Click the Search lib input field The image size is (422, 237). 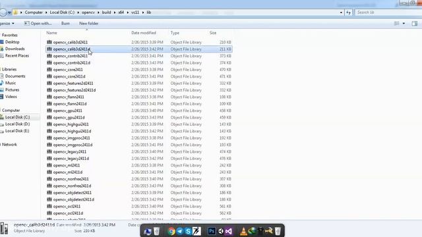[x=388, y=13]
